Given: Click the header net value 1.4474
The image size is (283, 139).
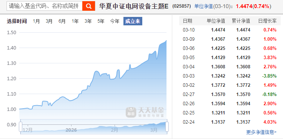Looking at the screenshot, I should 244,6.
